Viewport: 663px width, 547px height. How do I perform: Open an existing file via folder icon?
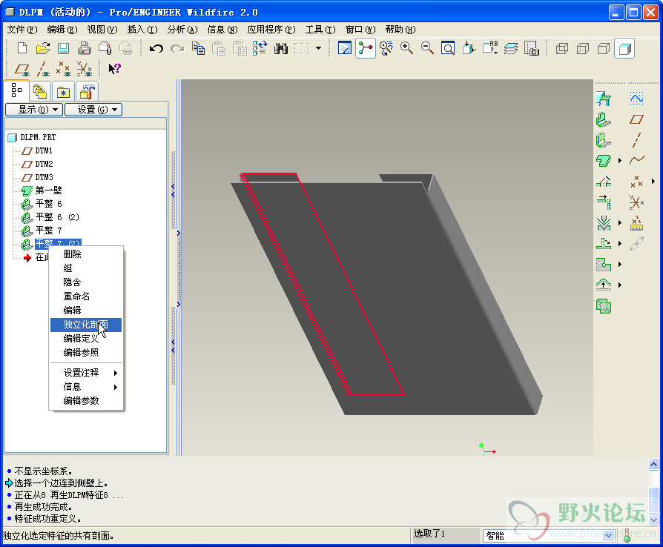click(x=43, y=49)
